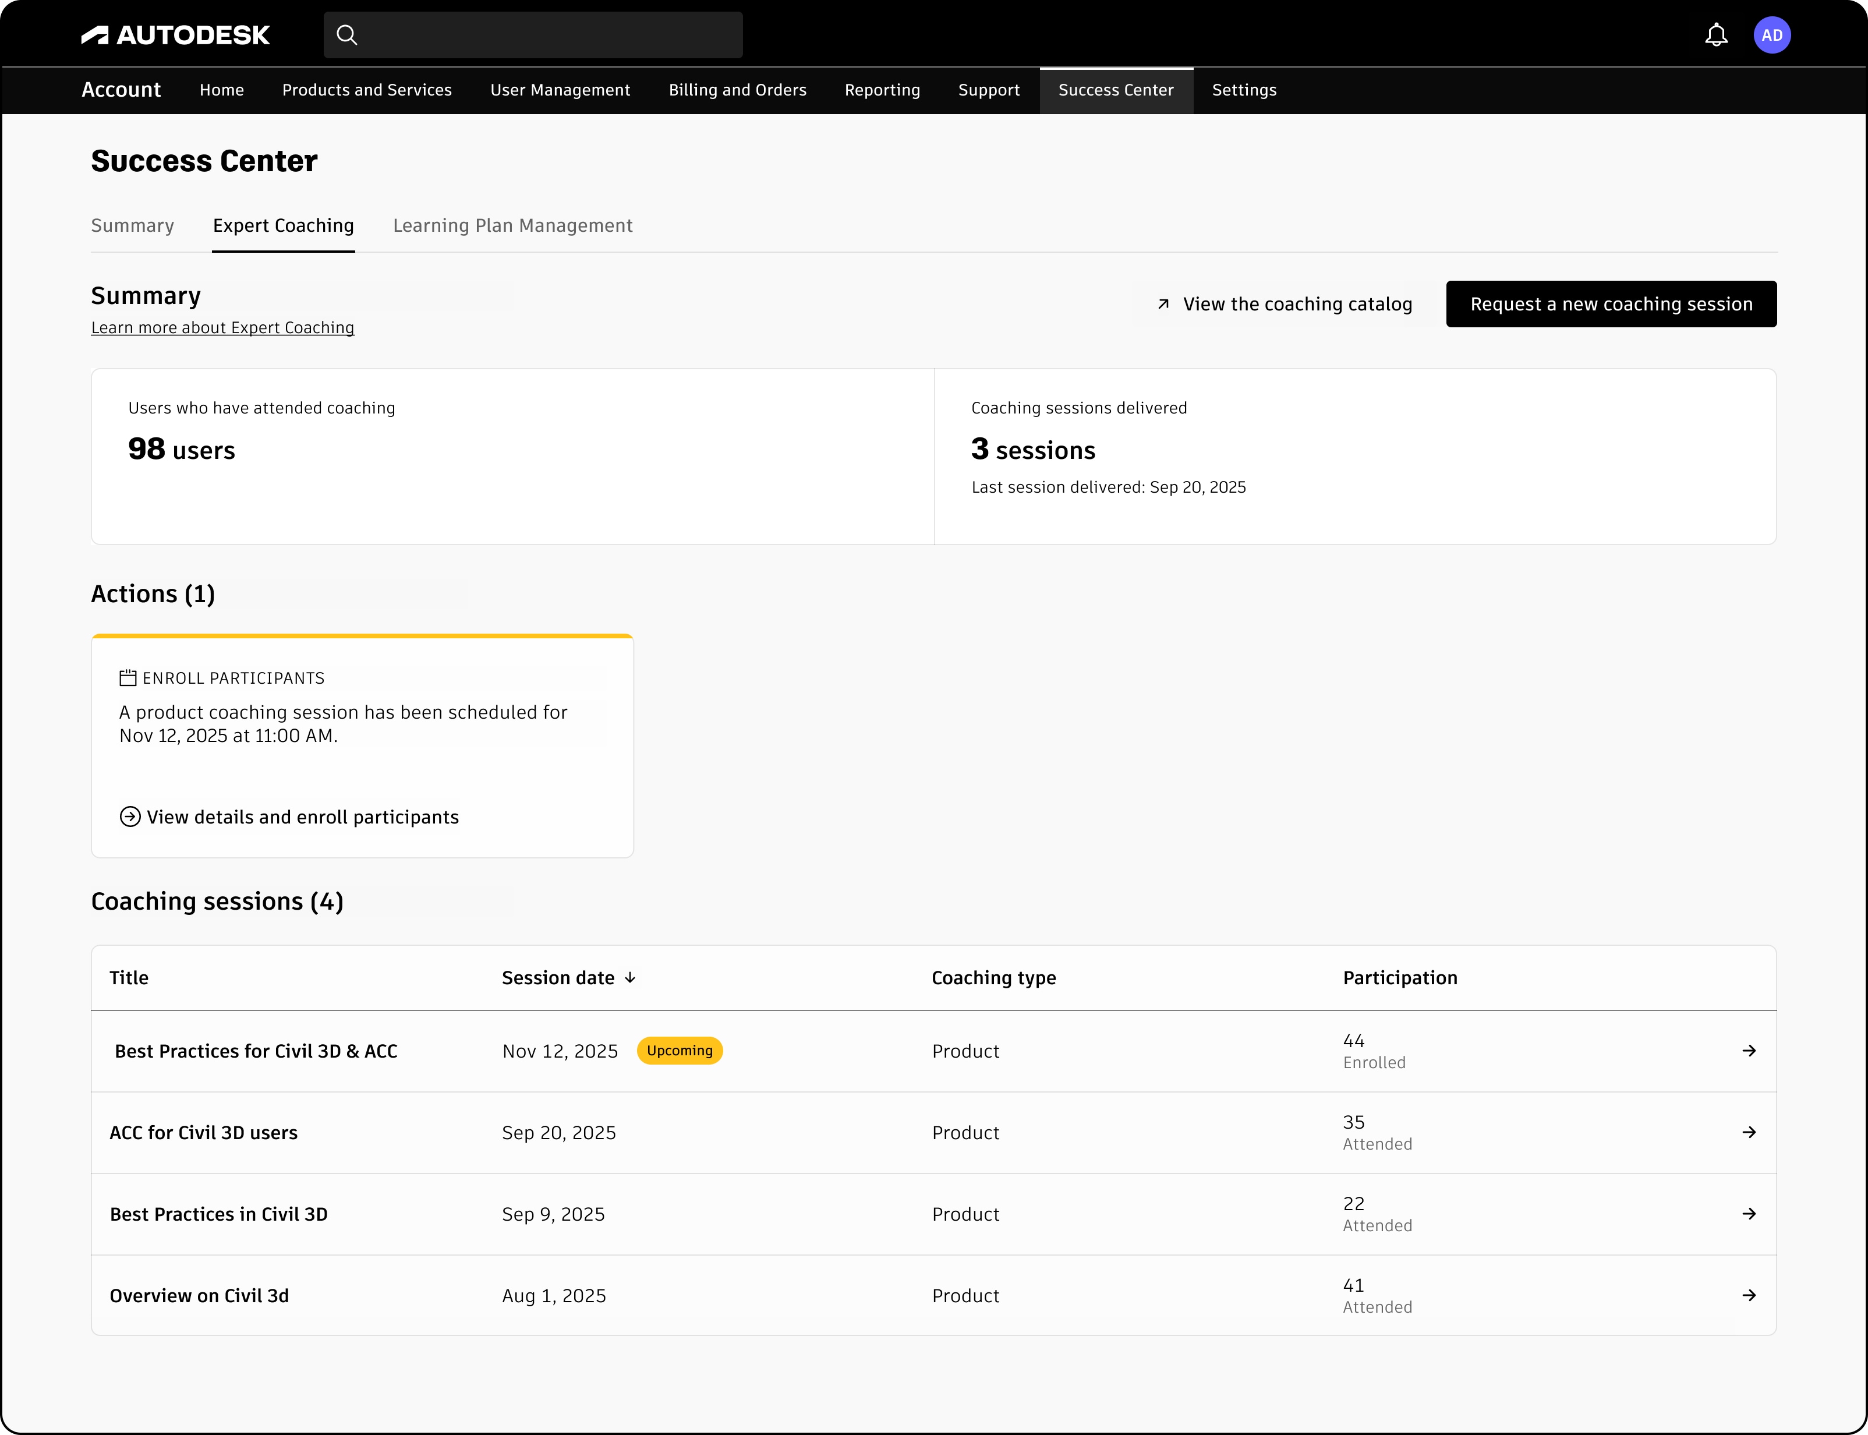Screen dimensions: 1868x1435
Task: Click Request a new coaching session button
Action: tap(1610, 304)
